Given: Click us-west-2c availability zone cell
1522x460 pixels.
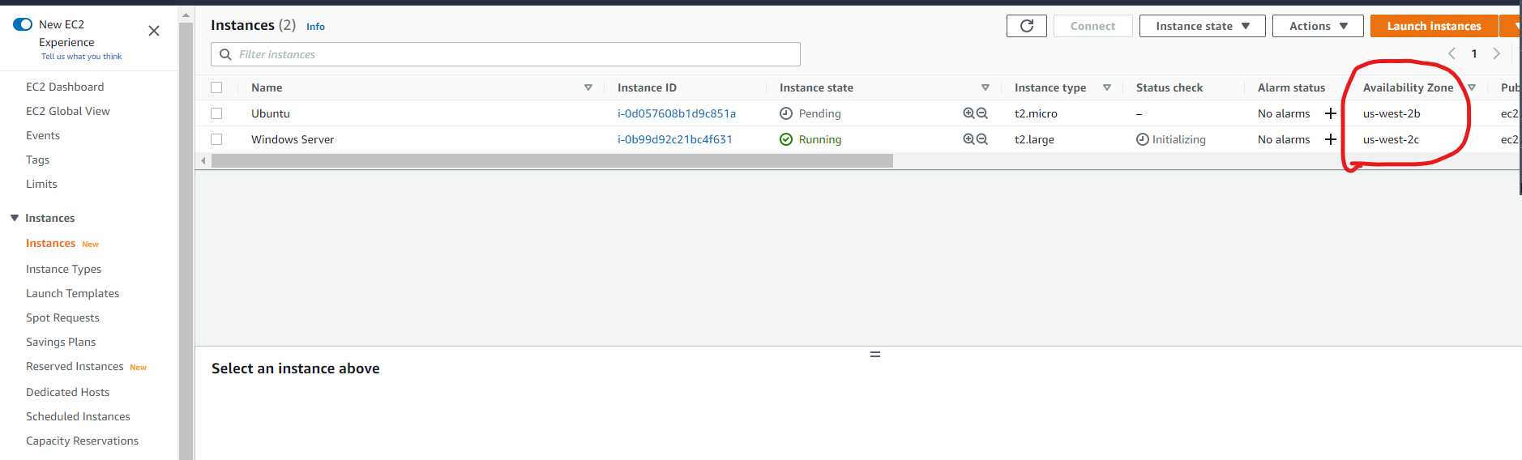Looking at the screenshot, I should tap(1391, 139).
